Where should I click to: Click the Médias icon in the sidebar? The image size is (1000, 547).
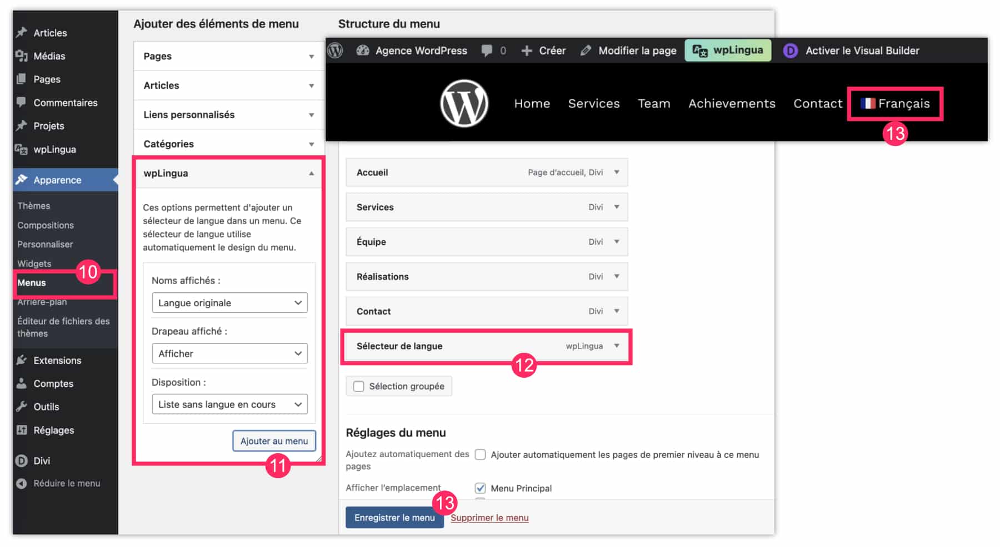(22, 56)
